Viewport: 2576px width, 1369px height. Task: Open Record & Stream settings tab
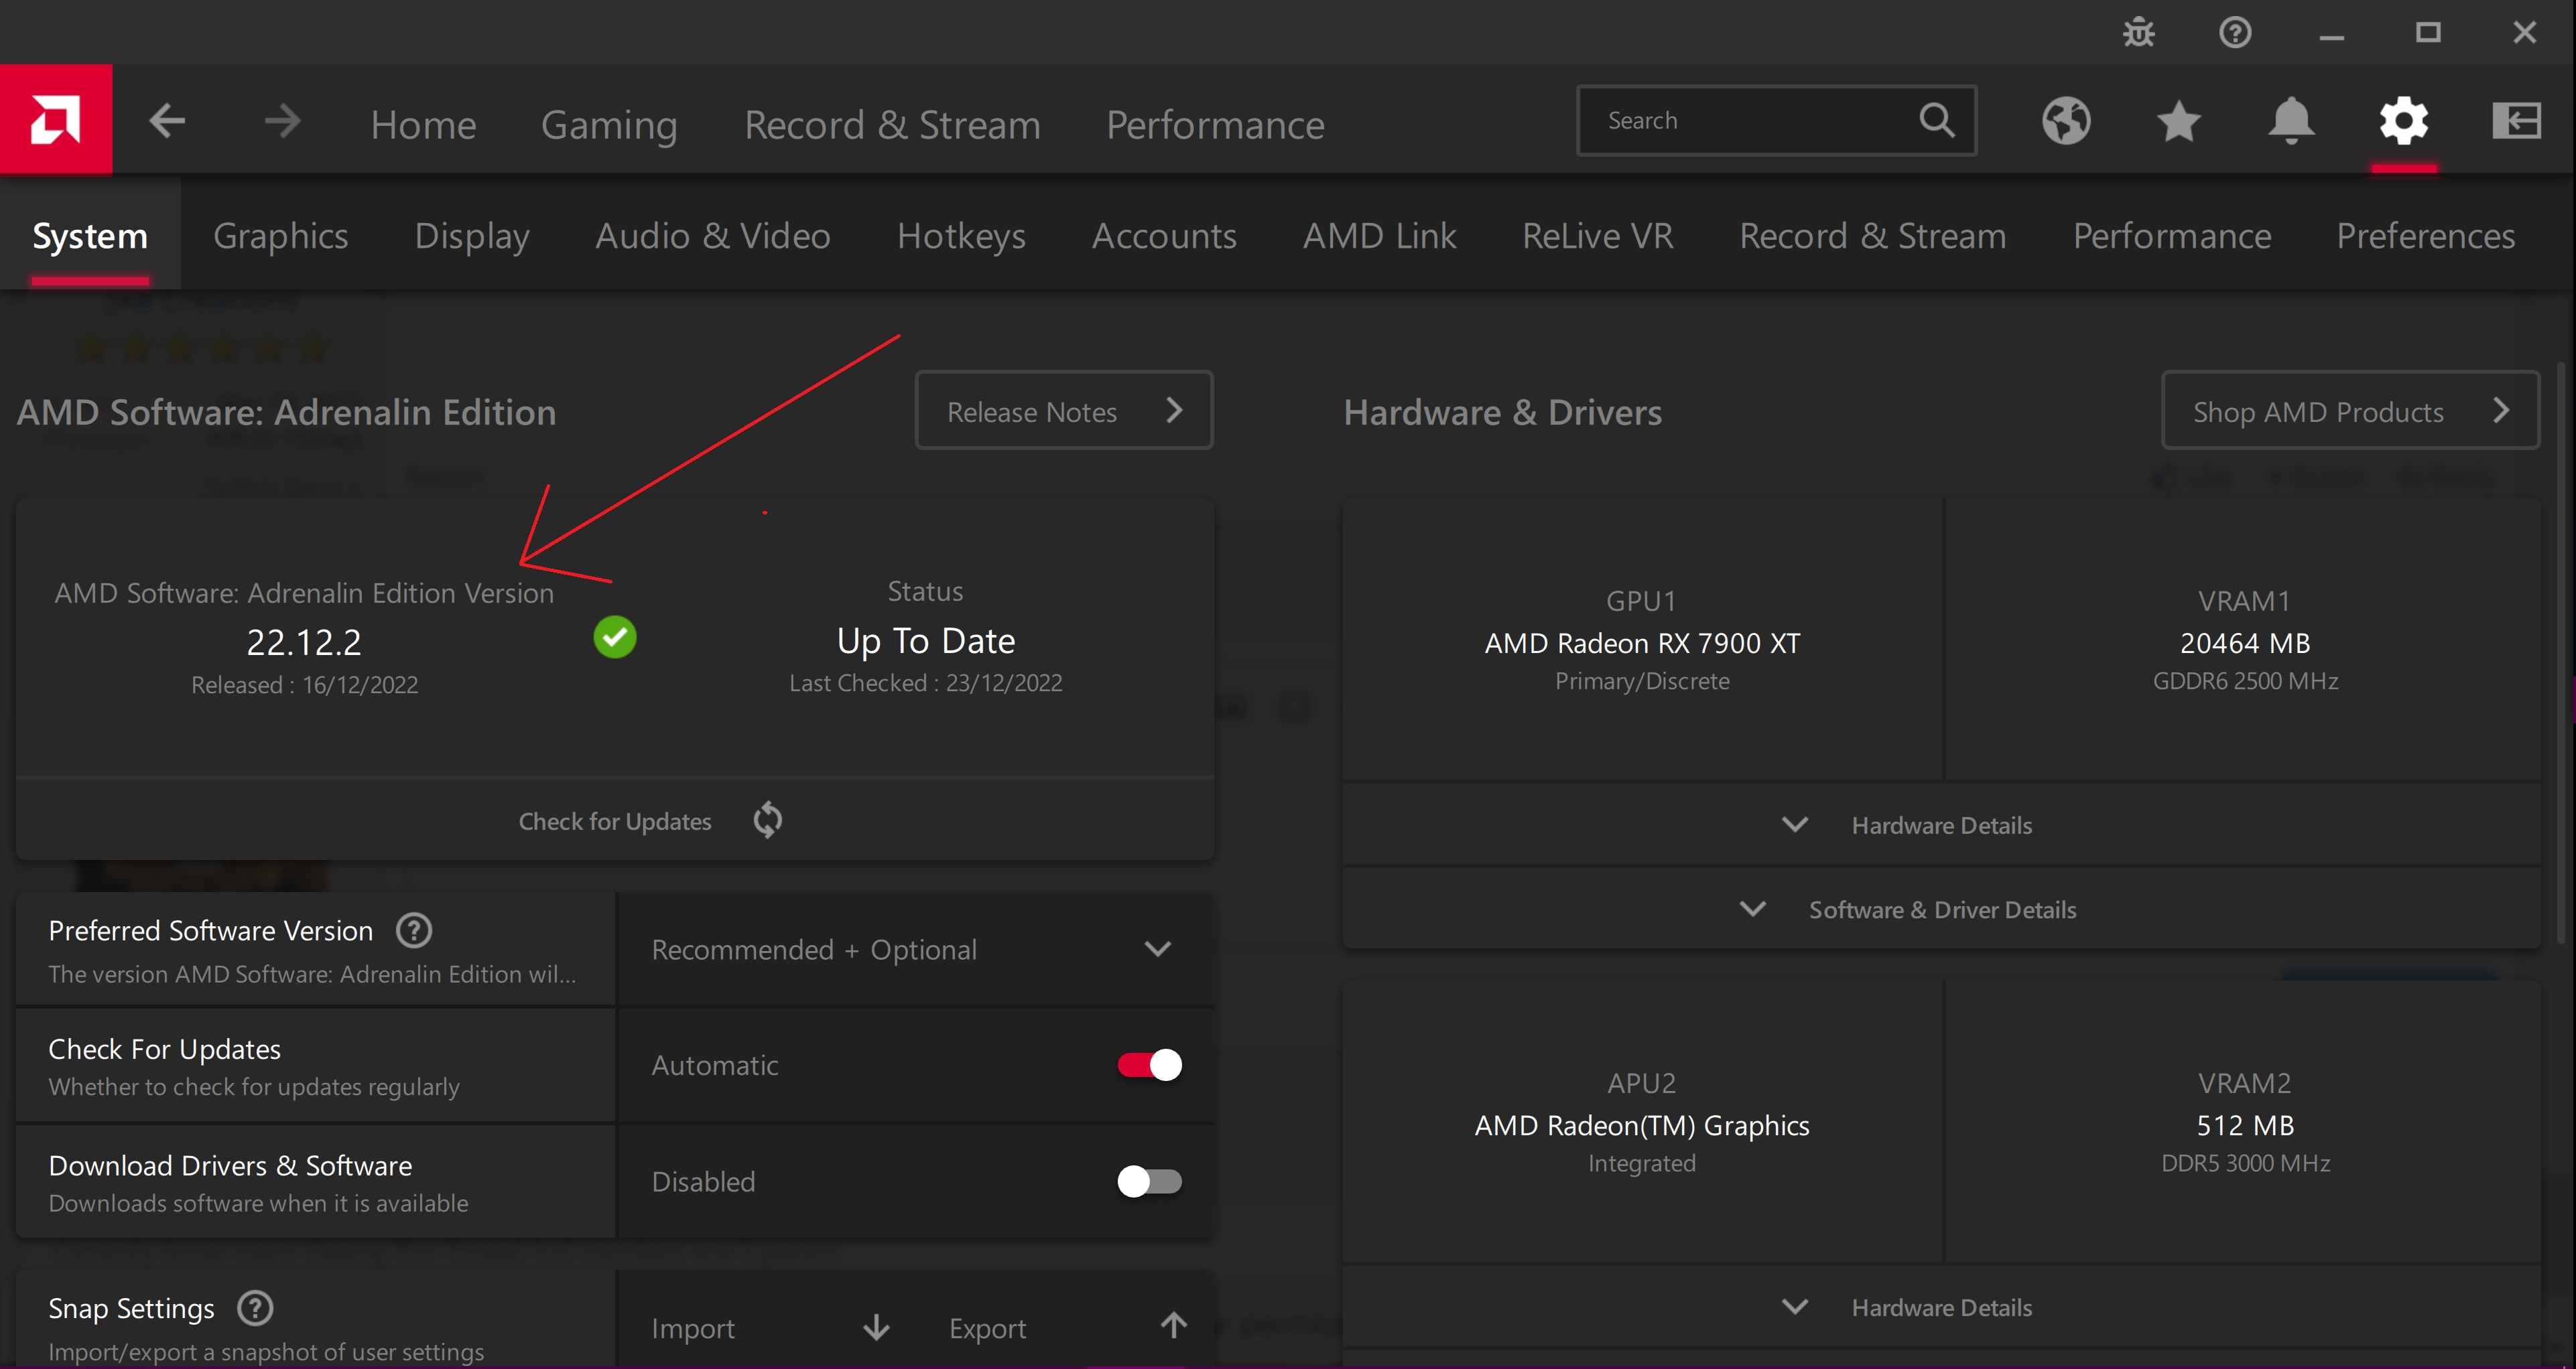1872,236
